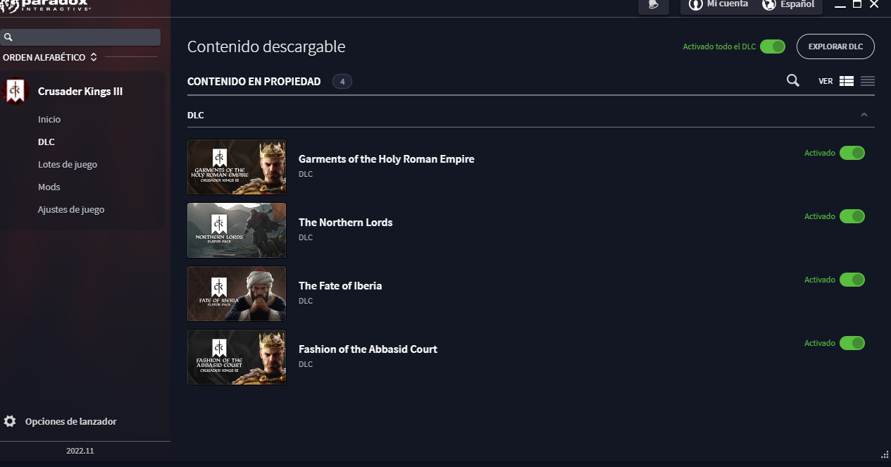Open Fashion of the Abbasid Court thumbnail

pyautogui.click(x=237, y=357)
